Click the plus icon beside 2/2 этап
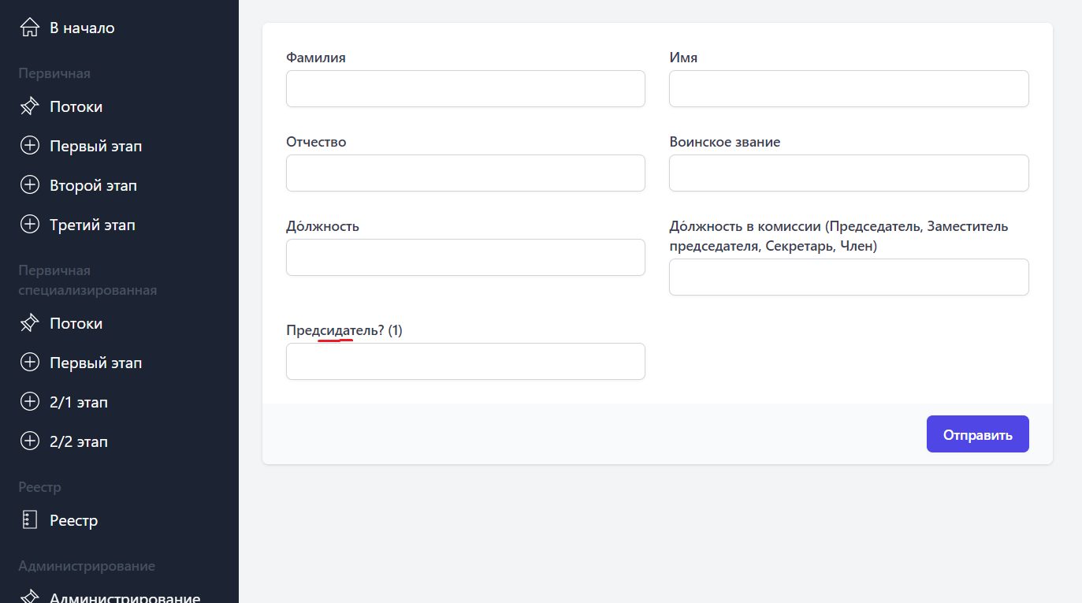Image resolution: width=1082 pixels, height=603 pixels. coord(29,441)
